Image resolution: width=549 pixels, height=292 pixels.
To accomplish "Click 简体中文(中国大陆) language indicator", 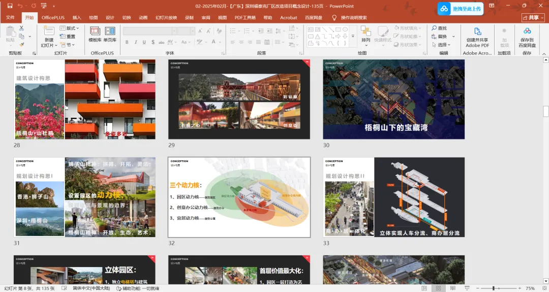I will point(91,288).
